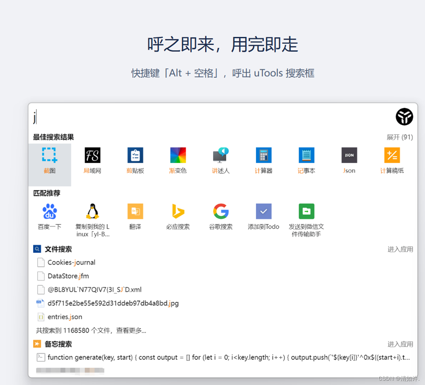Click the 文件搜索 magnifier icon
425x385 pixels.
click(x=37, y=249)
